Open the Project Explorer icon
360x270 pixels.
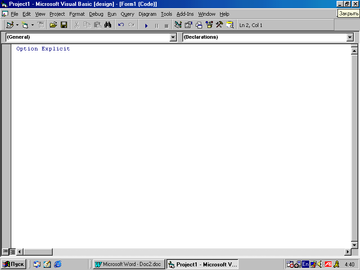(x=178, y=25)
